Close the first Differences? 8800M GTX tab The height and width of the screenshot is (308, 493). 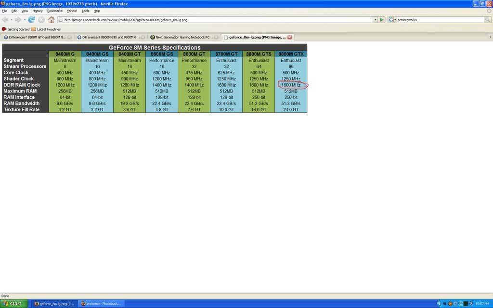[x=69, y=37]
